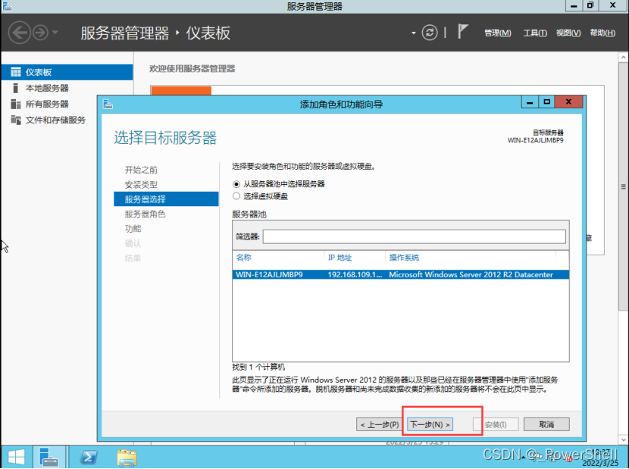Click the Server Manager title bar icon
629x469 pixels.
coord(7,6)
